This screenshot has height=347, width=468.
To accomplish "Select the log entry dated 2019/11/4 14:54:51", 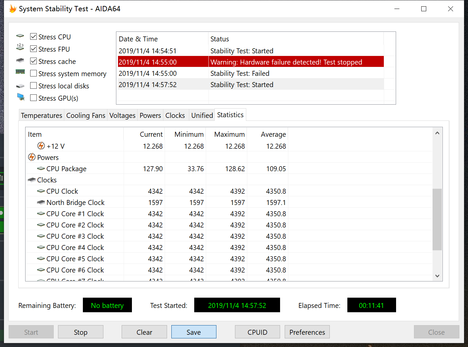I will tap(251, 51).
